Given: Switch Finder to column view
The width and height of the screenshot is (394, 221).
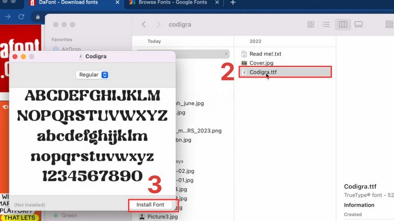Looking at the screenshot, I should coord(343,25).
